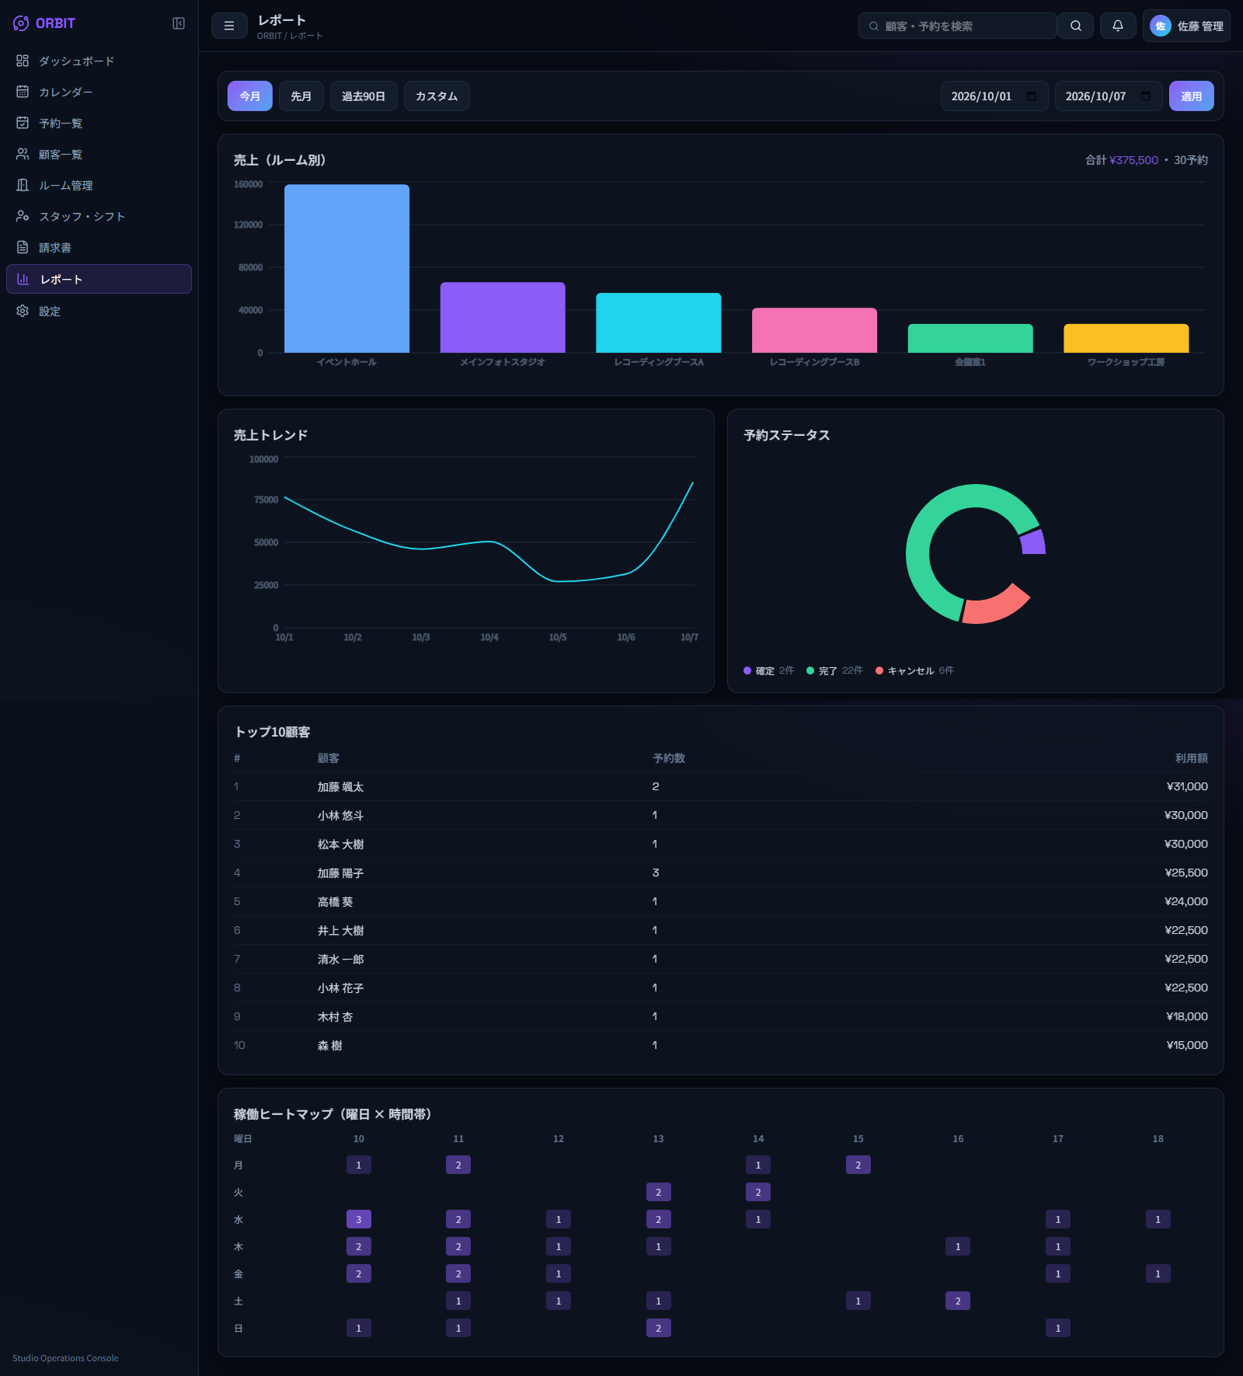Go to カレンダー in the sidebar

tap(99, 92)
